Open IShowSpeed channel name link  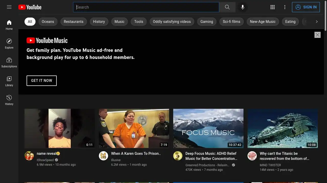(45, 160)
